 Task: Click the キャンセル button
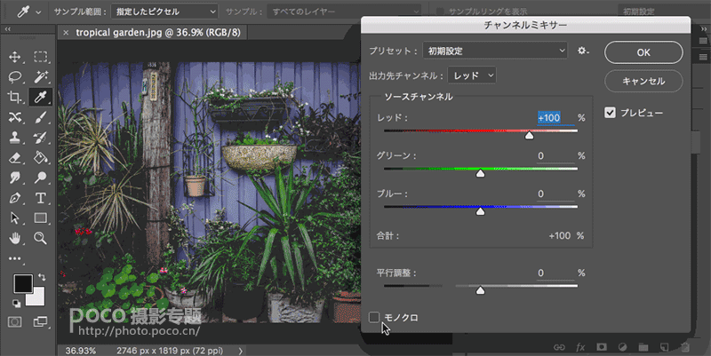[643, 81]
